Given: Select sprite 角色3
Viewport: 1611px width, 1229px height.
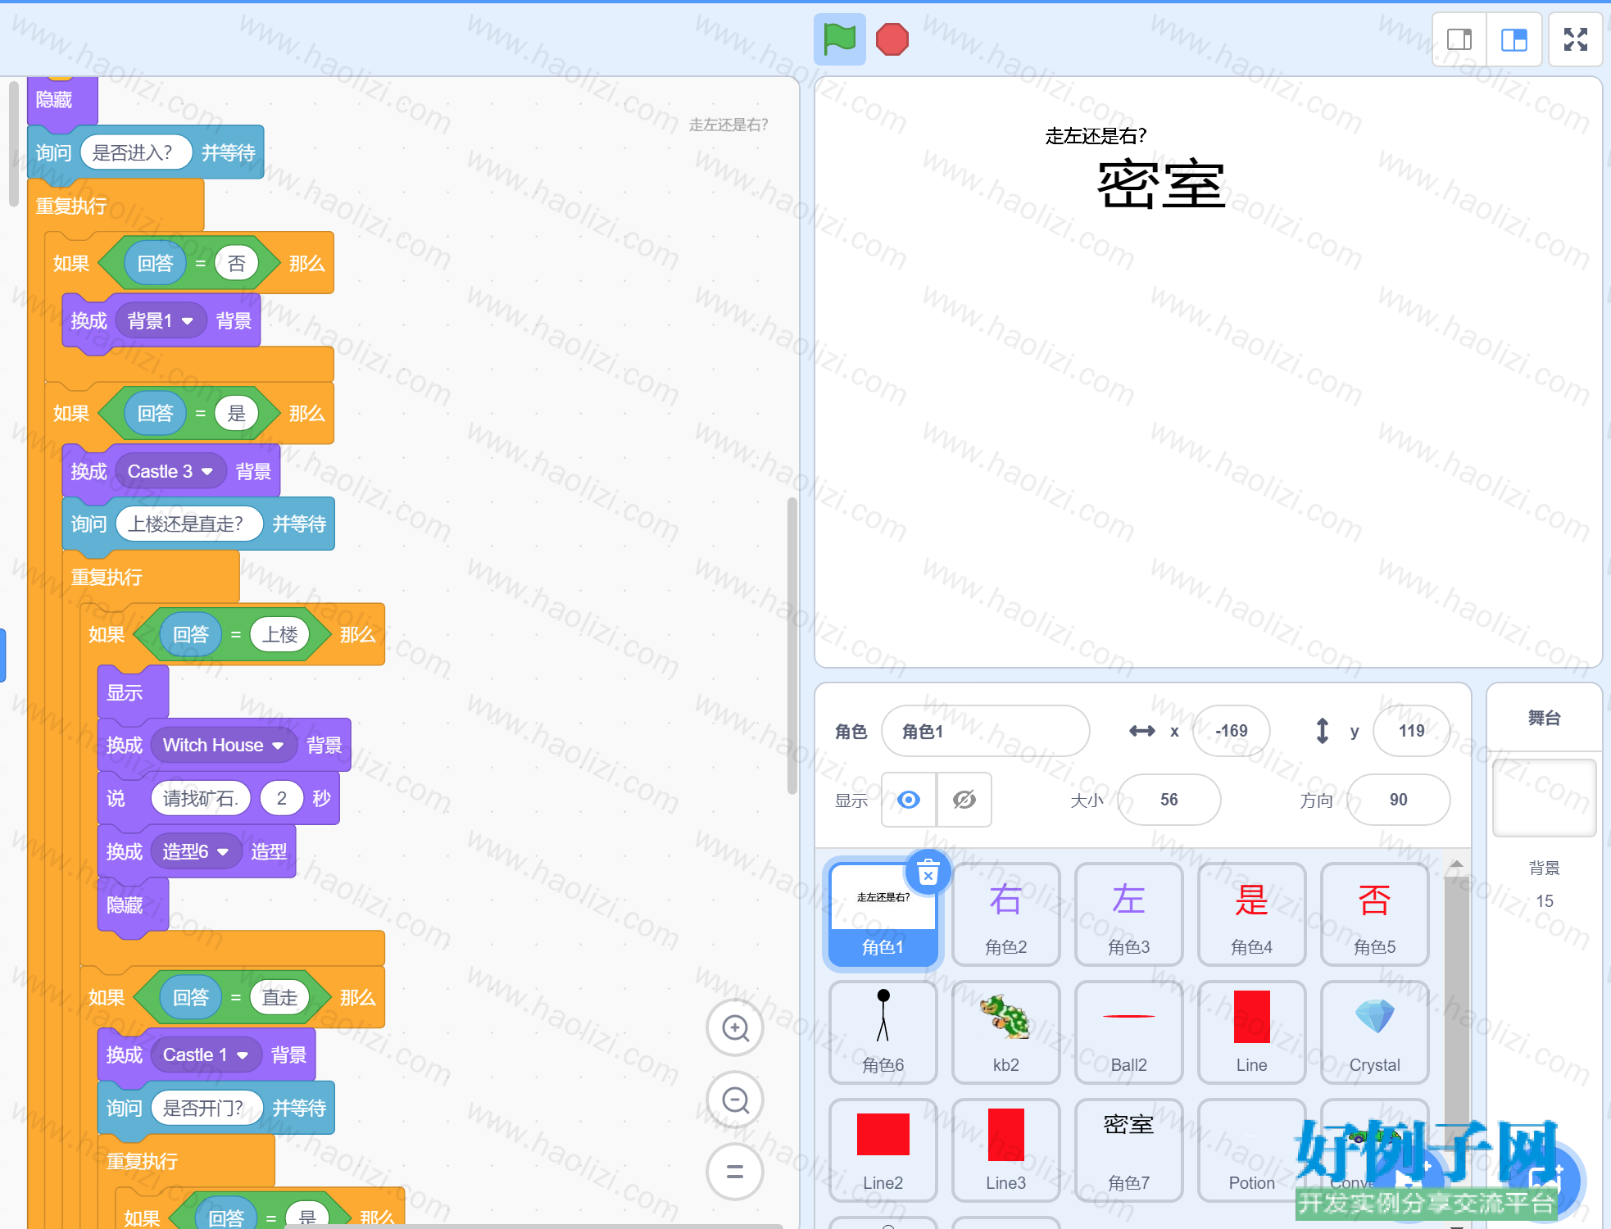Looking at the screenshot, I should tap(1128, 914).
